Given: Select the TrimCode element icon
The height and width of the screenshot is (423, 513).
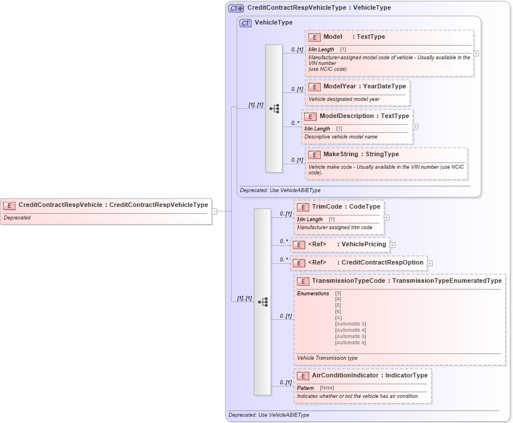Looking at the screenshot, I should (x=303, y=206).
